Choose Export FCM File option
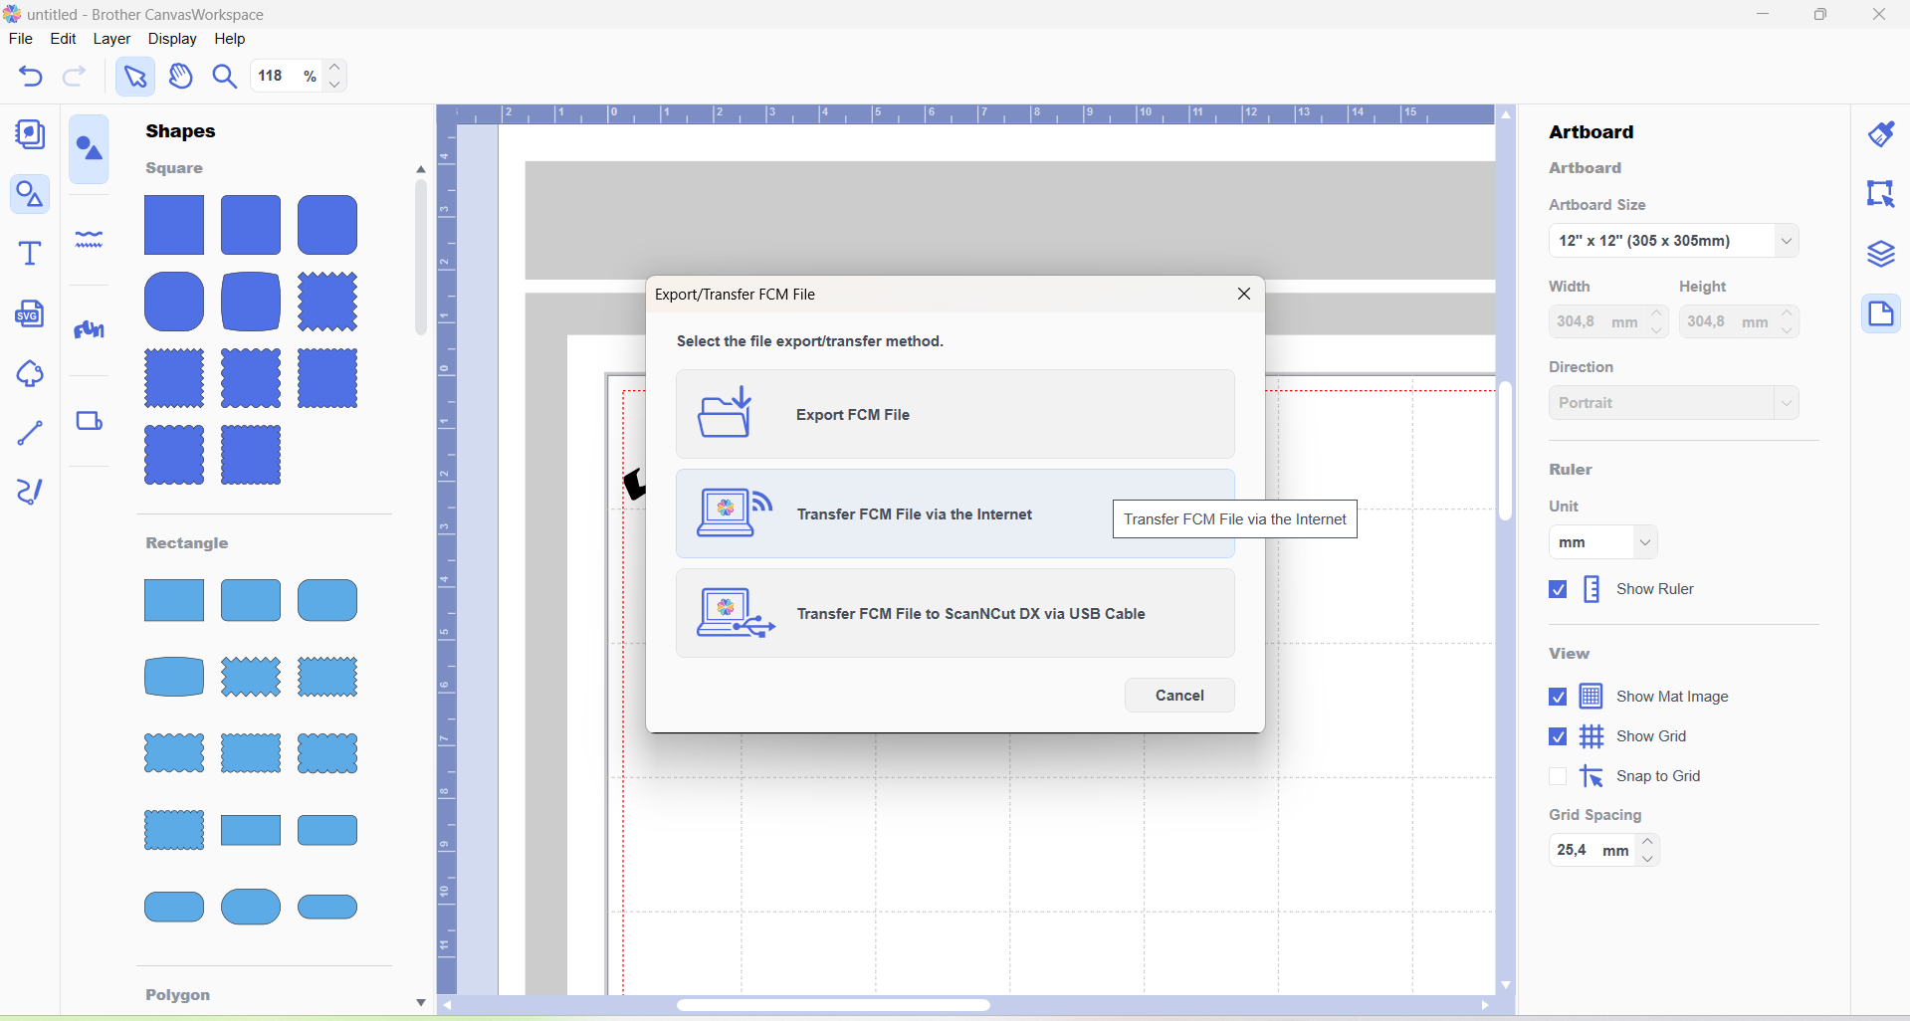The width and height of the screenshot is (1910, 1021). coord(955,414)
